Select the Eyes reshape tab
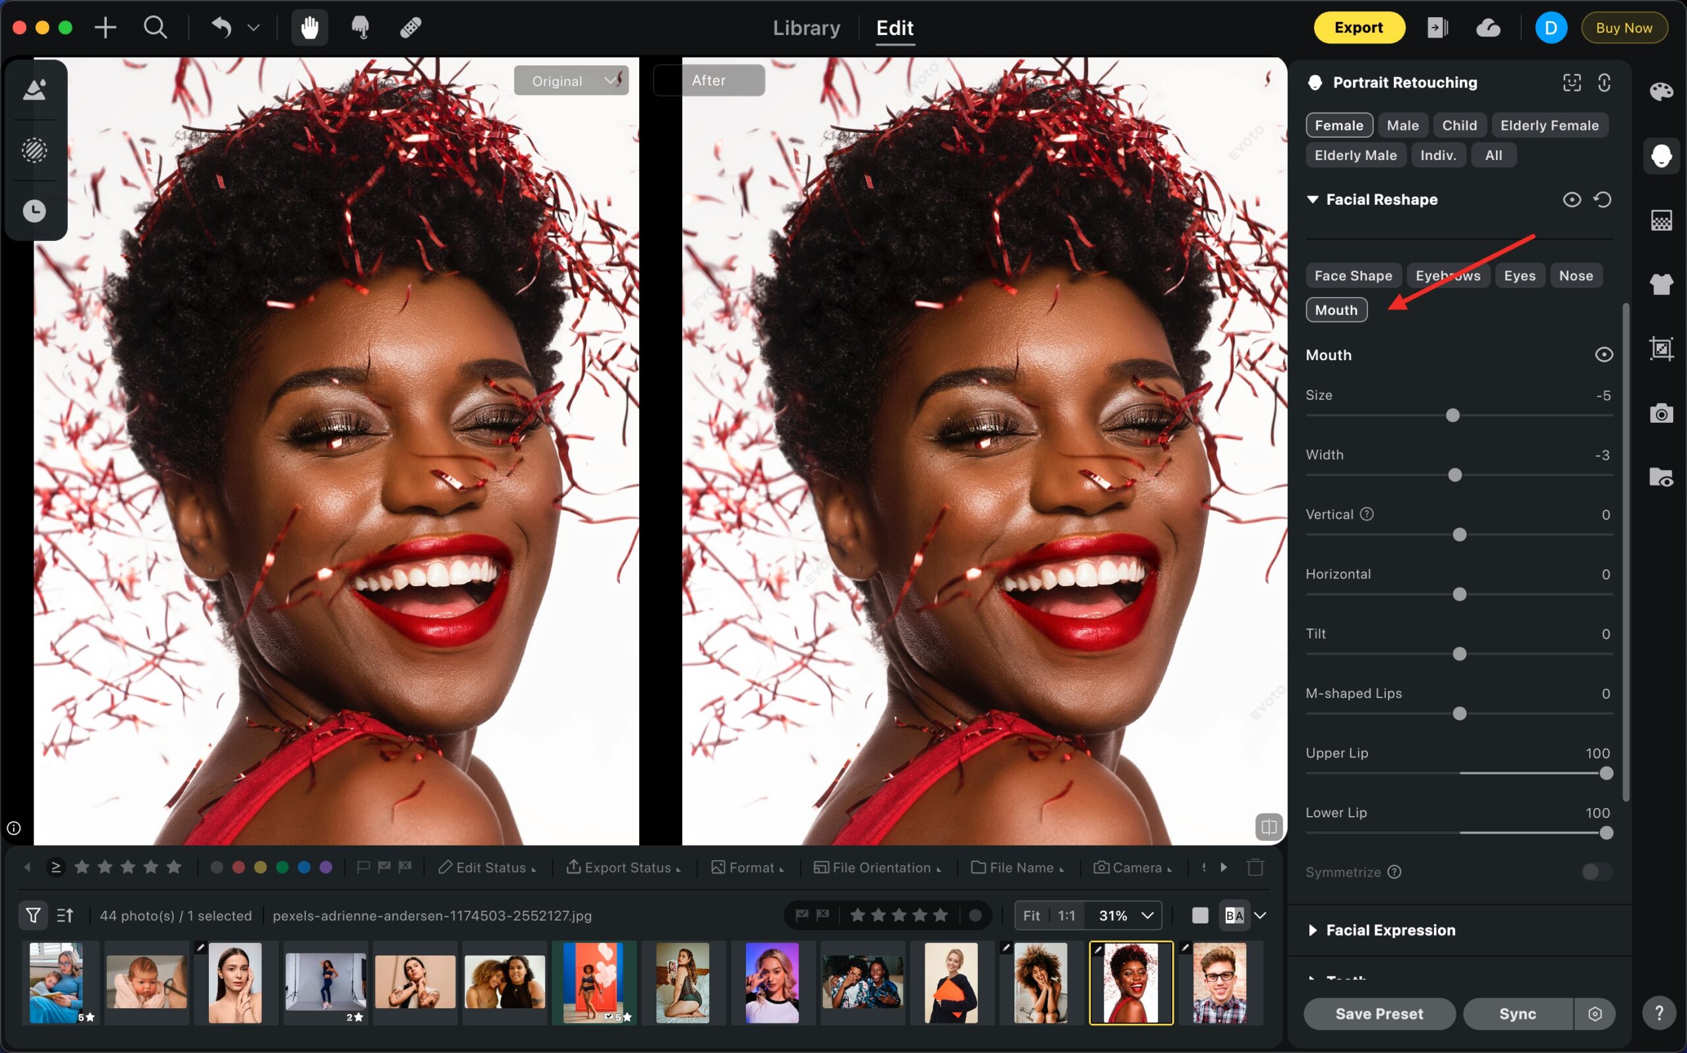The height and width of the screenshot is (1053, 1687). (1519, 276)
